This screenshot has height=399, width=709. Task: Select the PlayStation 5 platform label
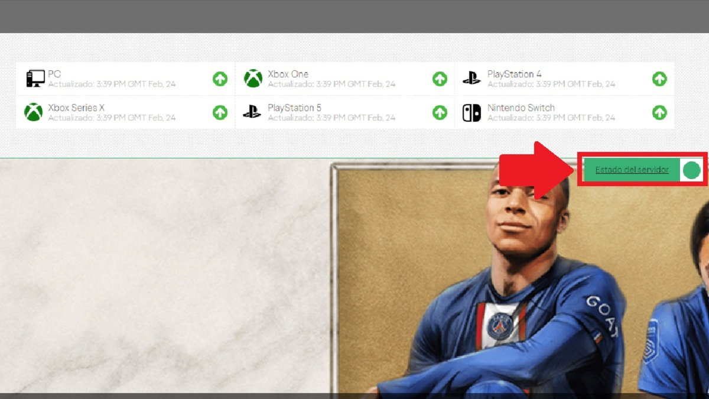[294, 108]
